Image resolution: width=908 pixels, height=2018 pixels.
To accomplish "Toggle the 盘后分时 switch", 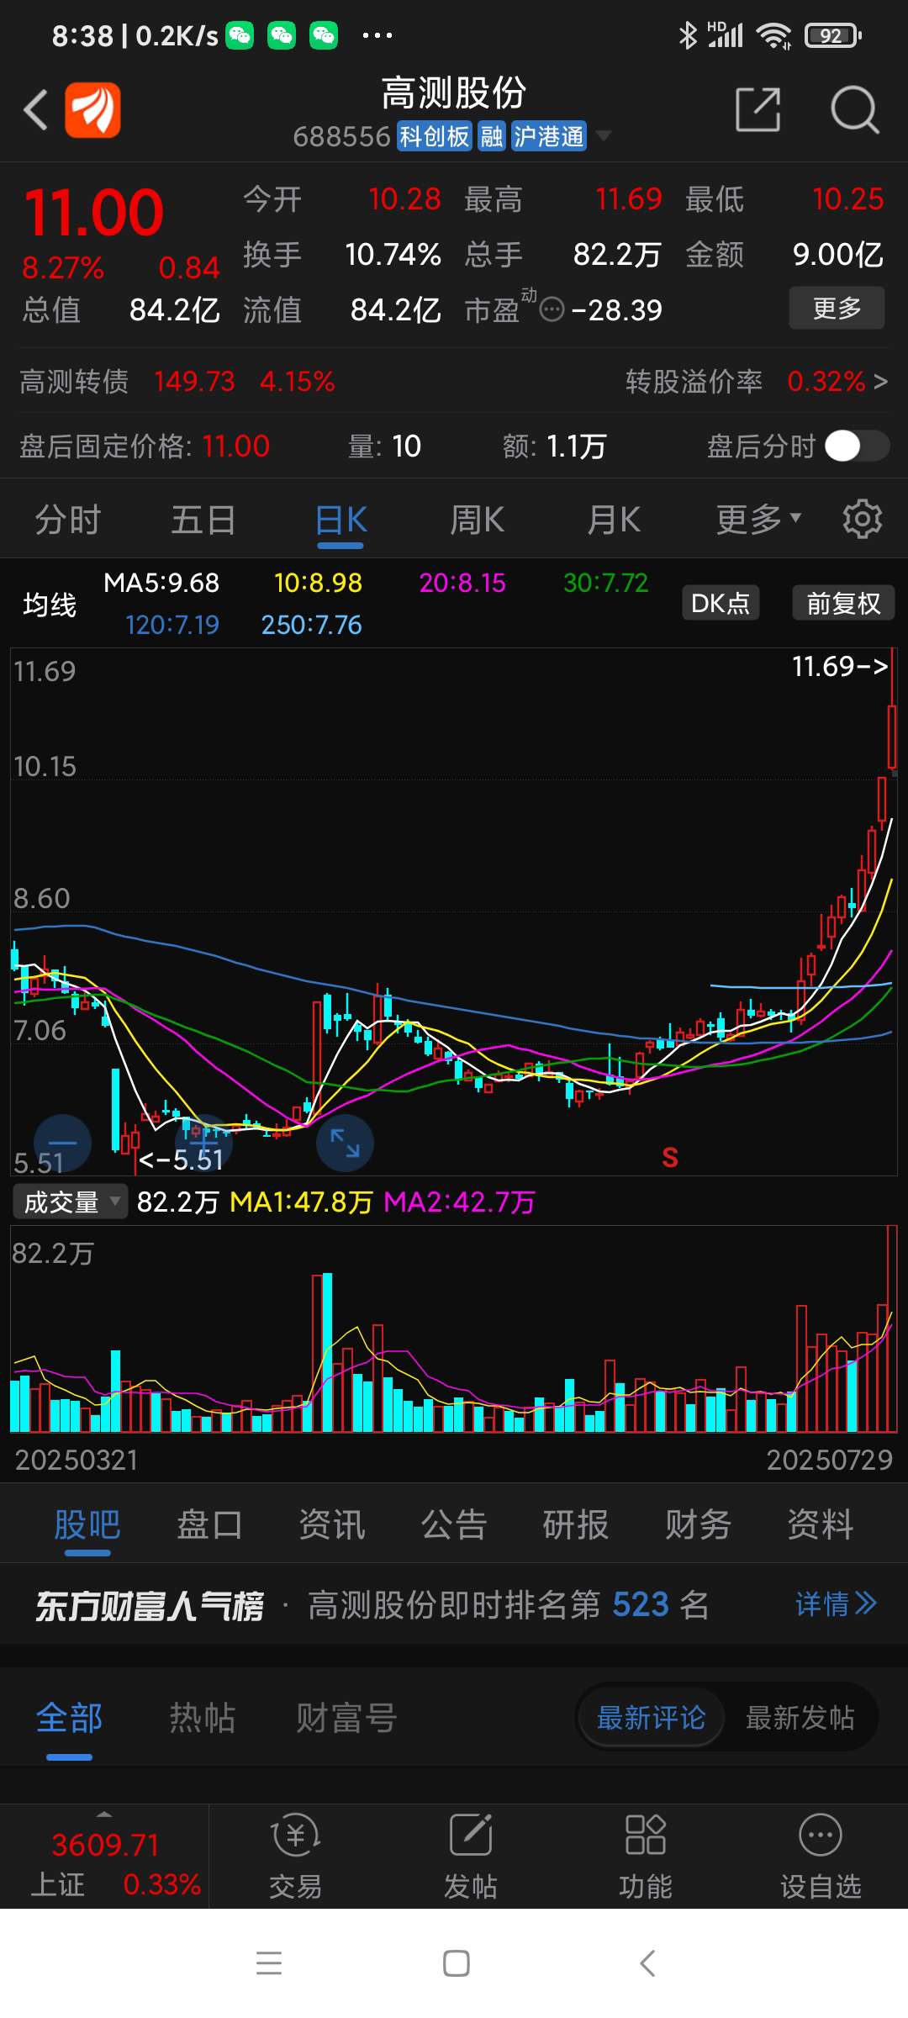I will pyautogui.click(x=857, y=446).
